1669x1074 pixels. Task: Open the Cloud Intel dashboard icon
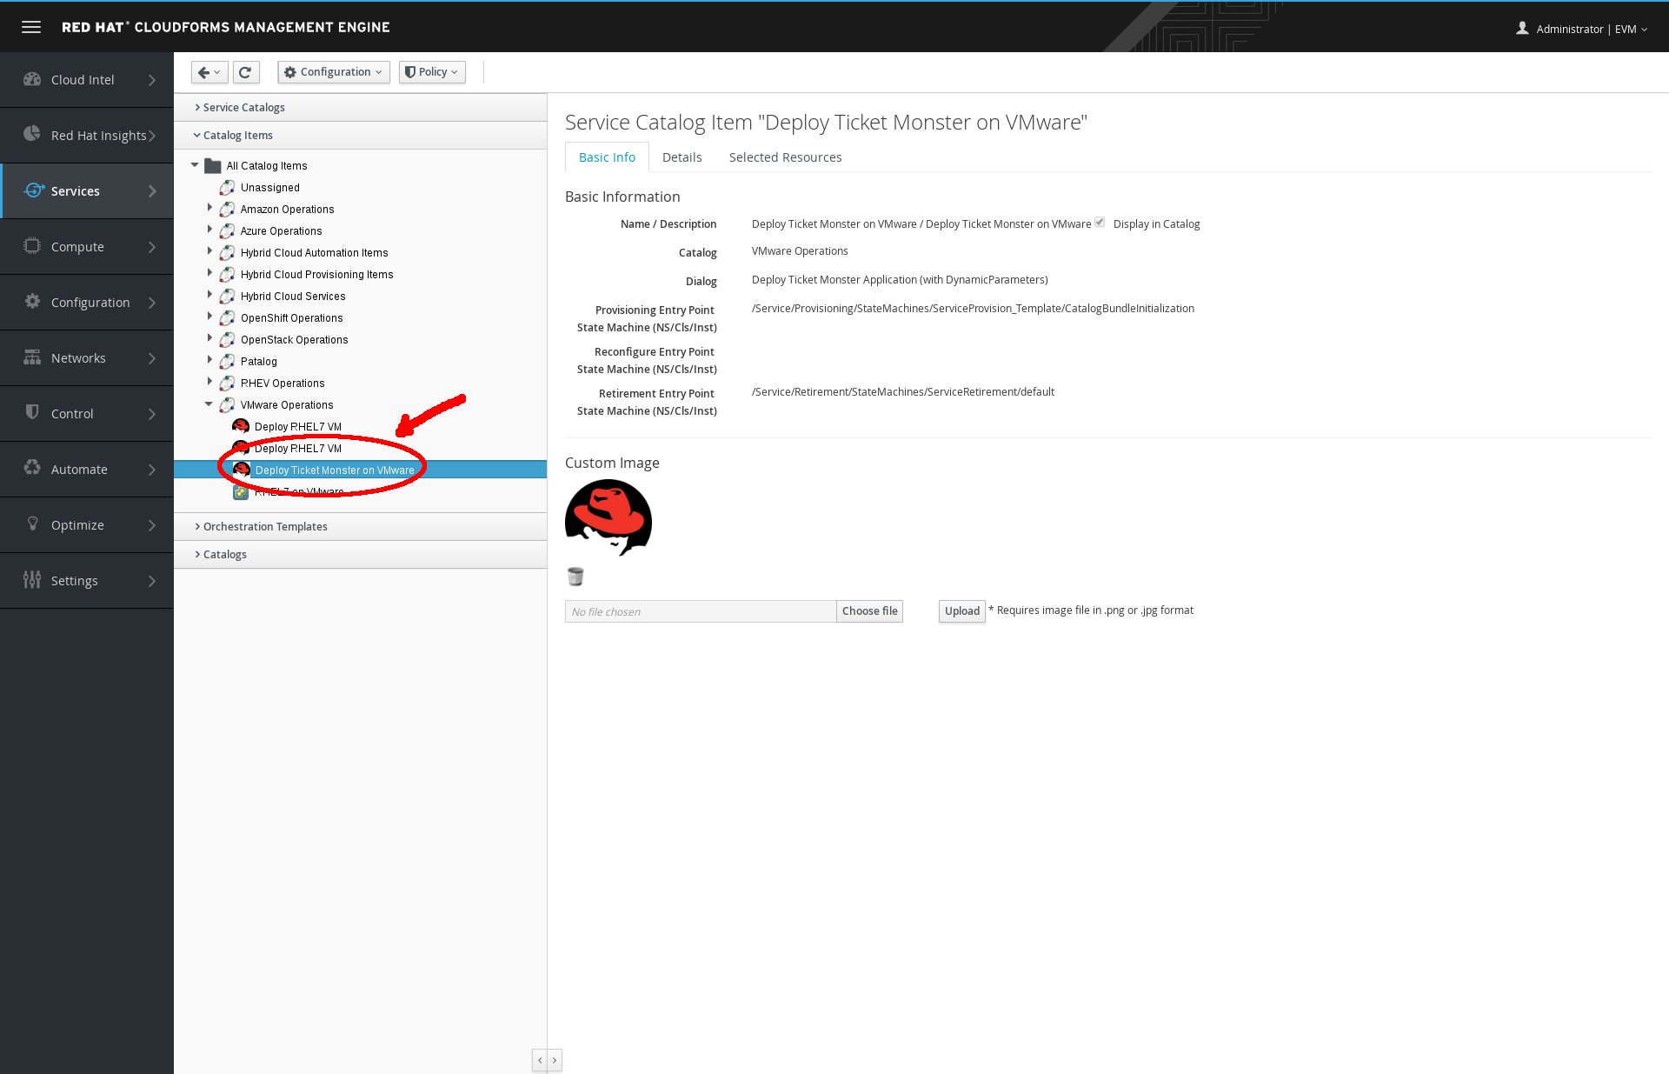tap(32, 79)
